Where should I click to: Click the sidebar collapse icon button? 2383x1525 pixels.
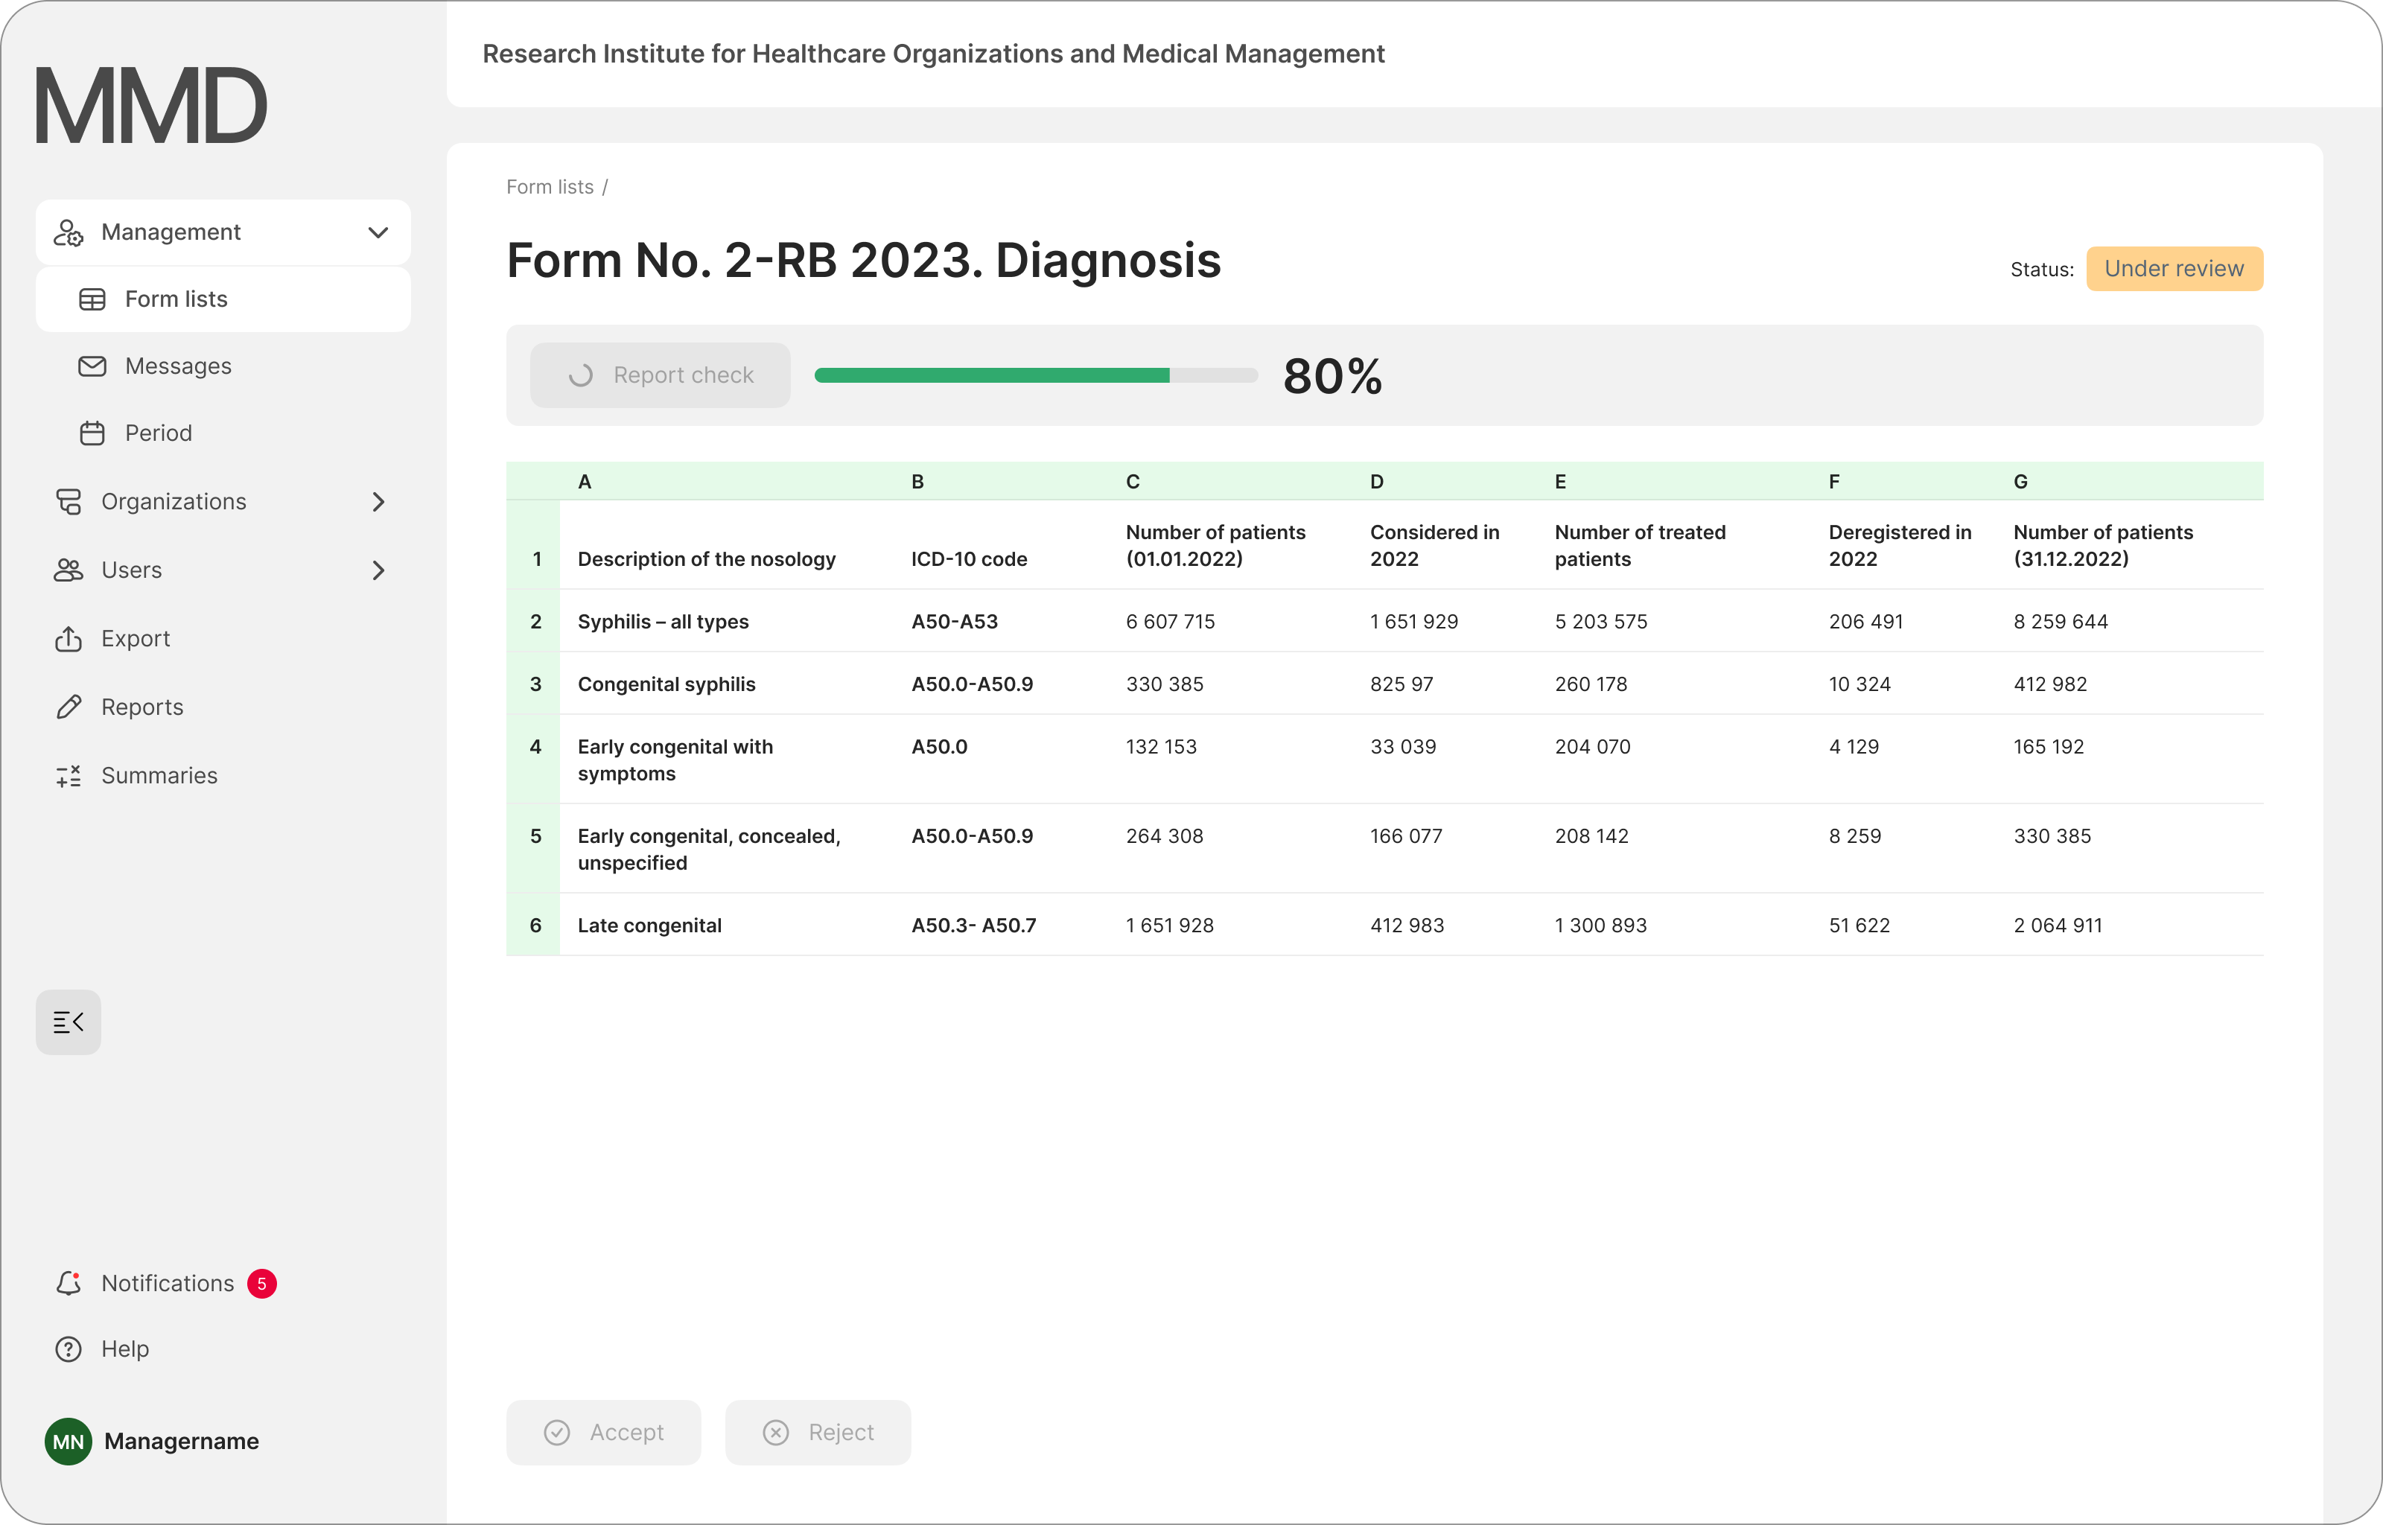pyautogui.click(x=69, y=1022)
